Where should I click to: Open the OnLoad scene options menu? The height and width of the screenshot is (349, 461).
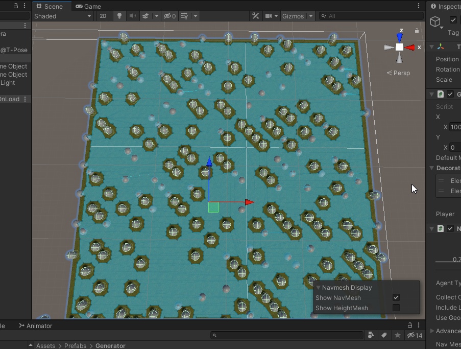(x=25, y=99)
